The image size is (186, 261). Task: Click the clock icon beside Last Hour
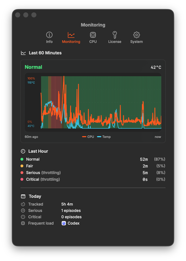point(23,151)
